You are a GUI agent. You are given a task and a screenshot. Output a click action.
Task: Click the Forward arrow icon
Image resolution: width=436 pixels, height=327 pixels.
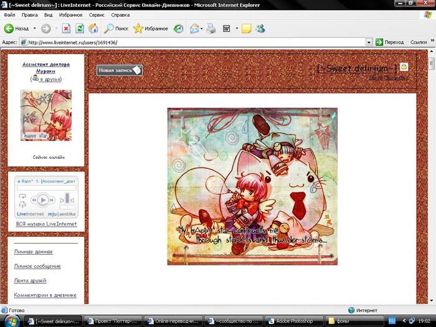(x=46, y=29)
